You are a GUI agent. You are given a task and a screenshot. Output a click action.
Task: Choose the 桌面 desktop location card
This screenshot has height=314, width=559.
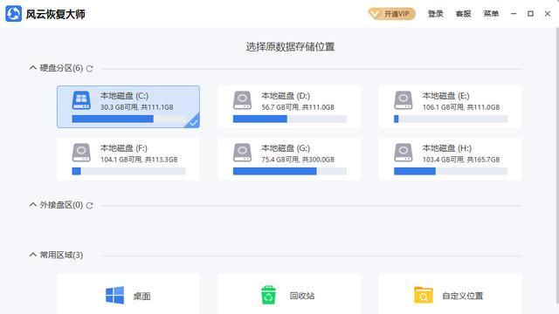(128, 294)
